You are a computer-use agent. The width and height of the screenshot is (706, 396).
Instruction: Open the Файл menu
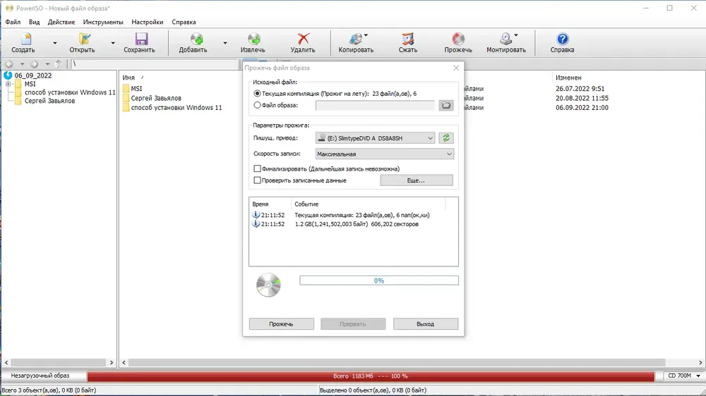(x=13, y=22)
